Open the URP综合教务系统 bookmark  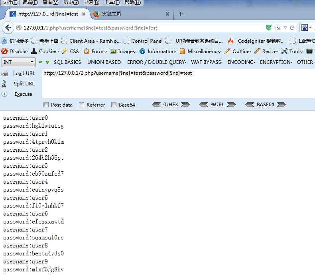pos(194,41)
